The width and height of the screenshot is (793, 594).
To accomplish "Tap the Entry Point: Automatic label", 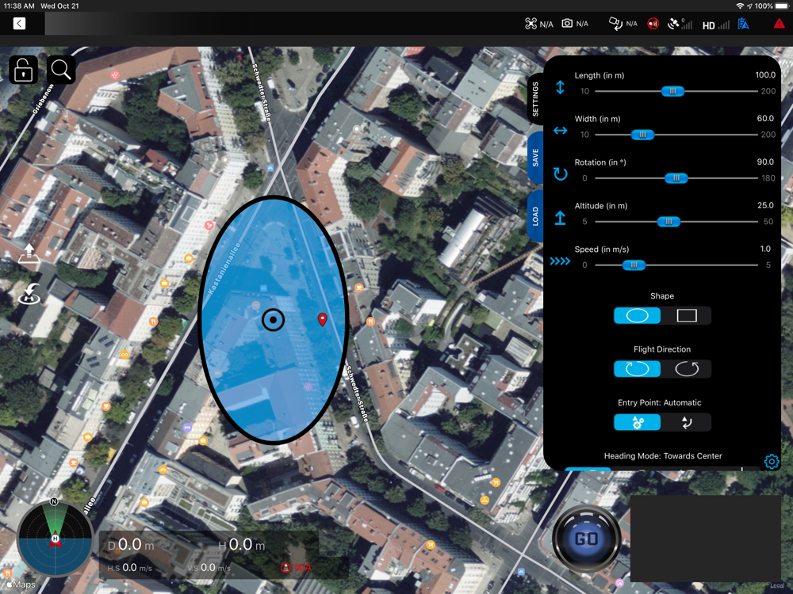I will coord(660,402).
